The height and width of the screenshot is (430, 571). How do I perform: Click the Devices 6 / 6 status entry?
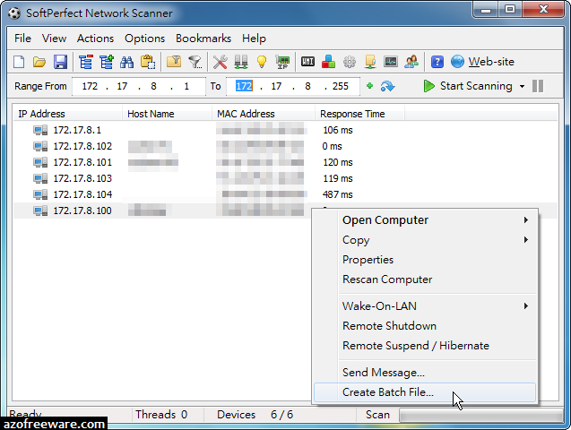[x=255, y=415]
